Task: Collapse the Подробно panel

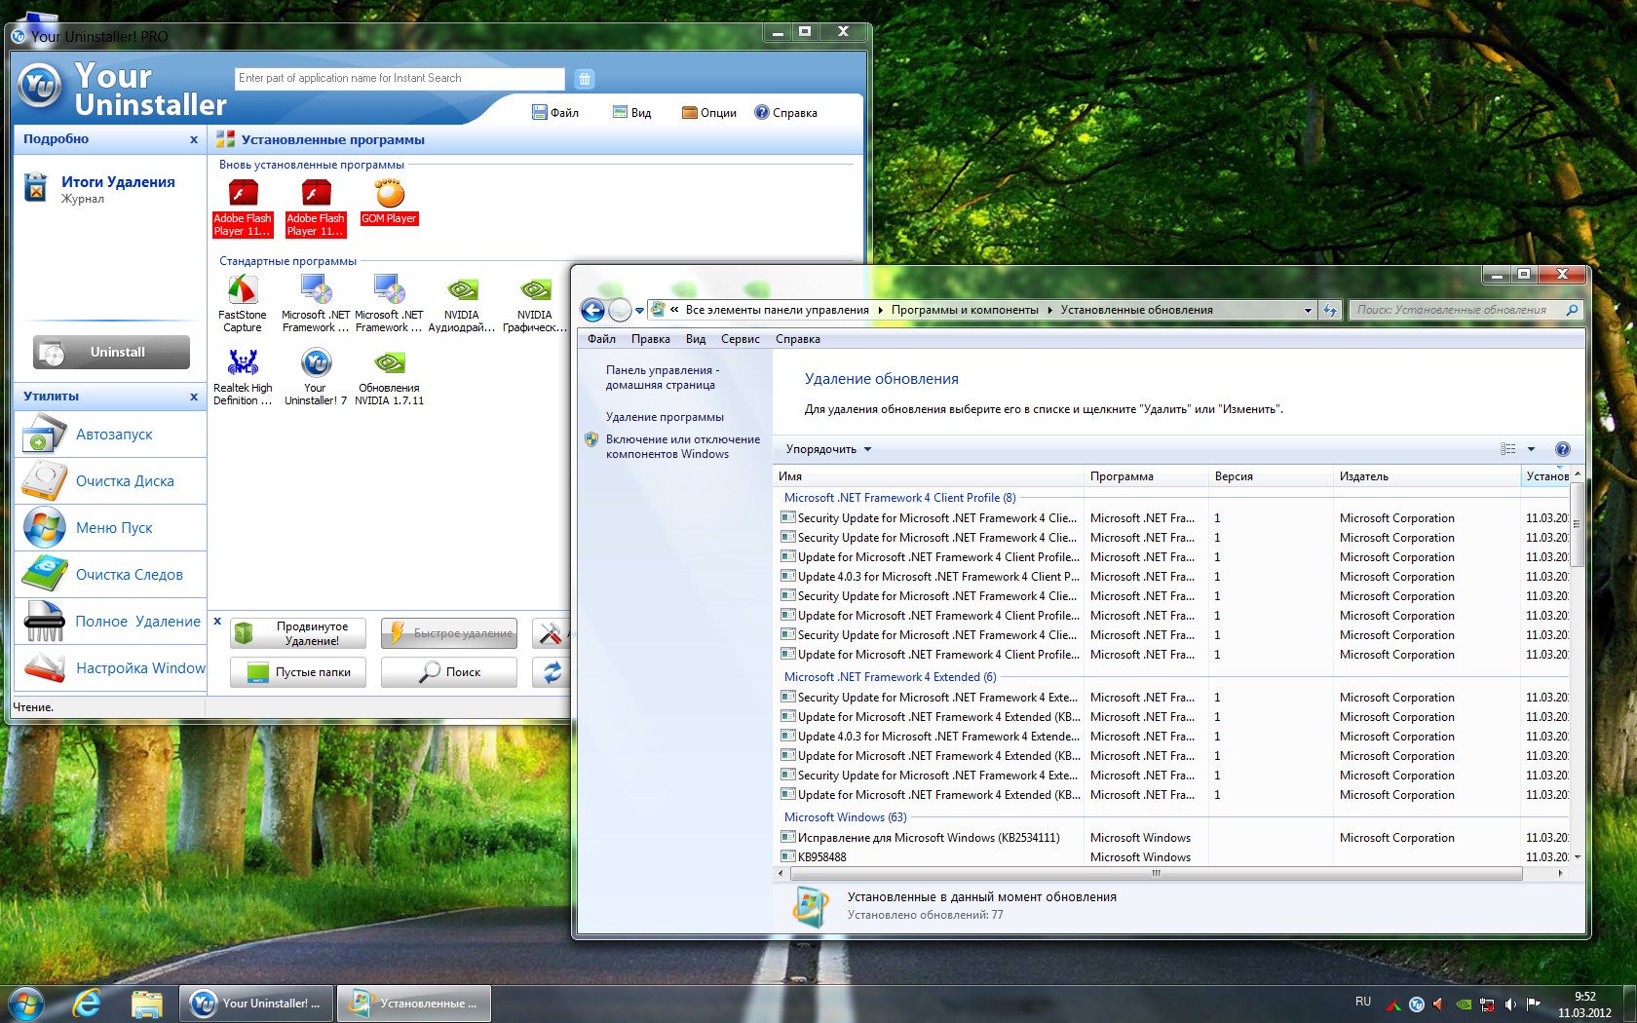Action: point(194,139)
